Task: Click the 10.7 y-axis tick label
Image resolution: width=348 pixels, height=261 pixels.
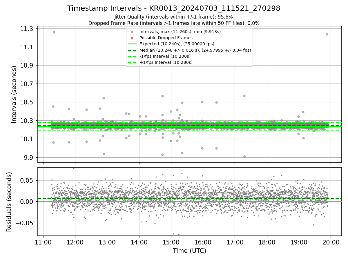Action: 27,84
